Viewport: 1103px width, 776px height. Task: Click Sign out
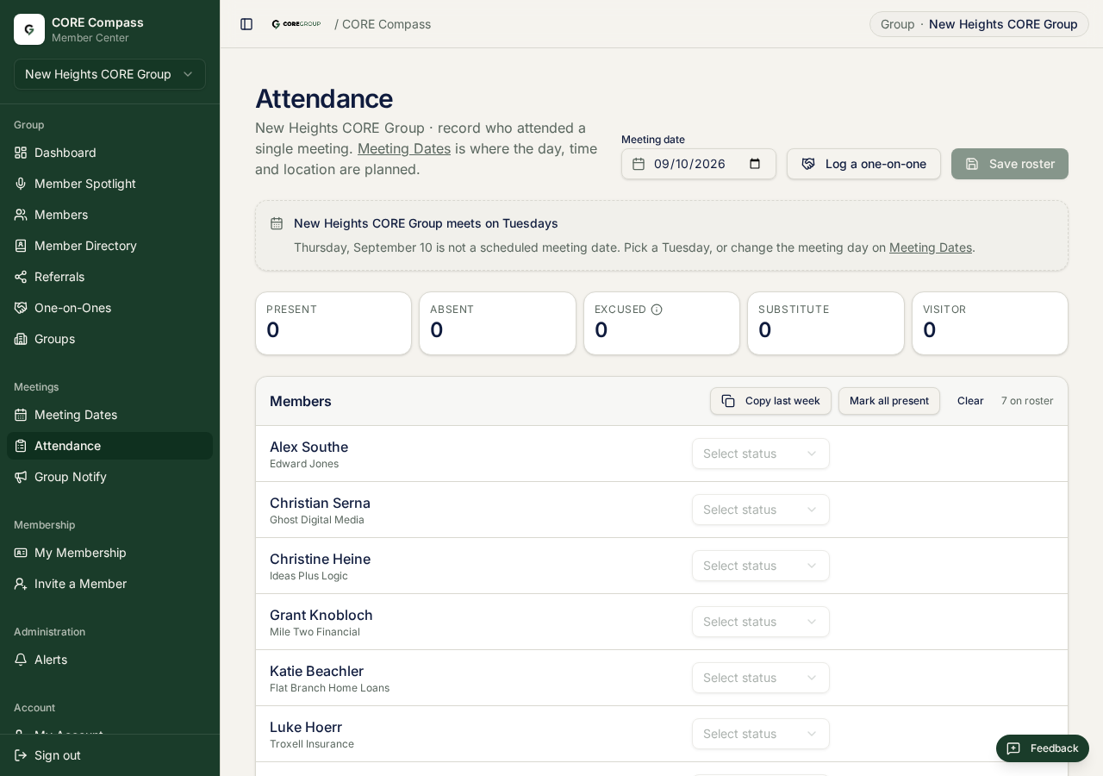[x=109, y=755]
